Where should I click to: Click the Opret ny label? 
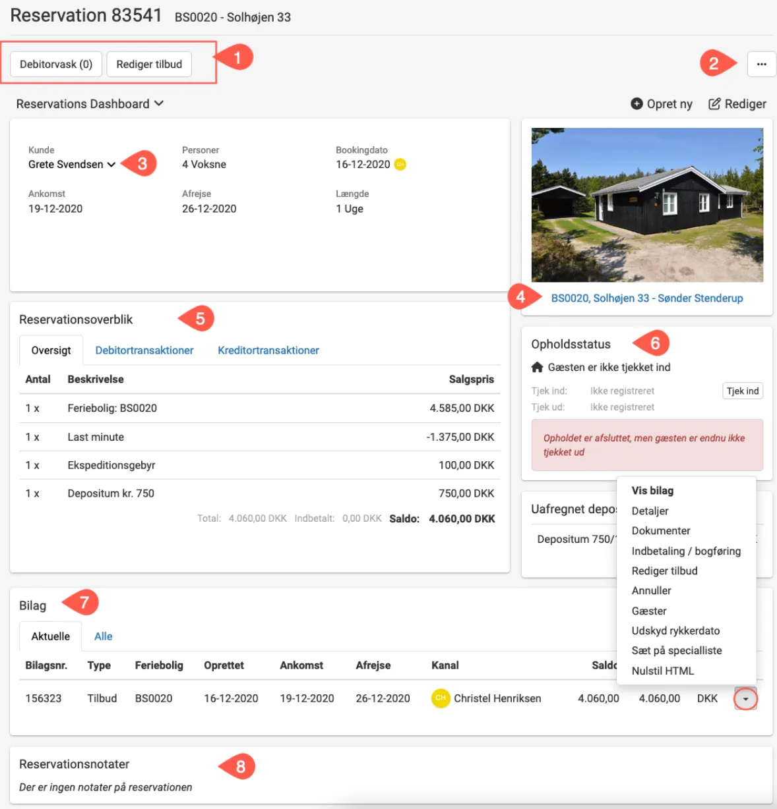669,104
